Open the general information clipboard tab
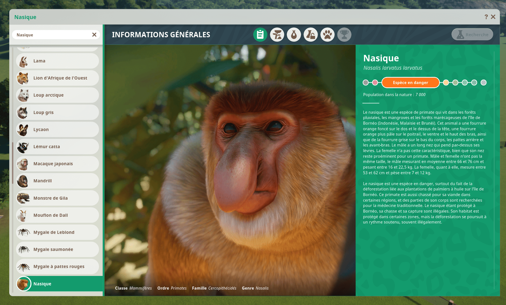The height and width of the screenshot is (305, 506). pos(260,35)
